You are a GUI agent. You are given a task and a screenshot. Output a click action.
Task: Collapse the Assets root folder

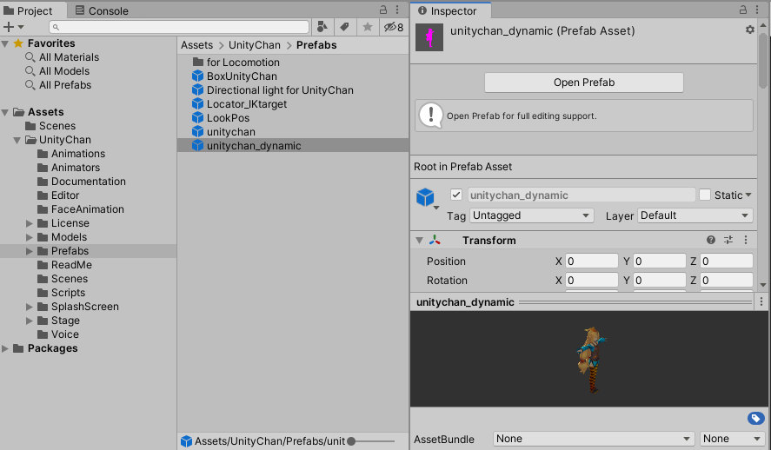5,113
